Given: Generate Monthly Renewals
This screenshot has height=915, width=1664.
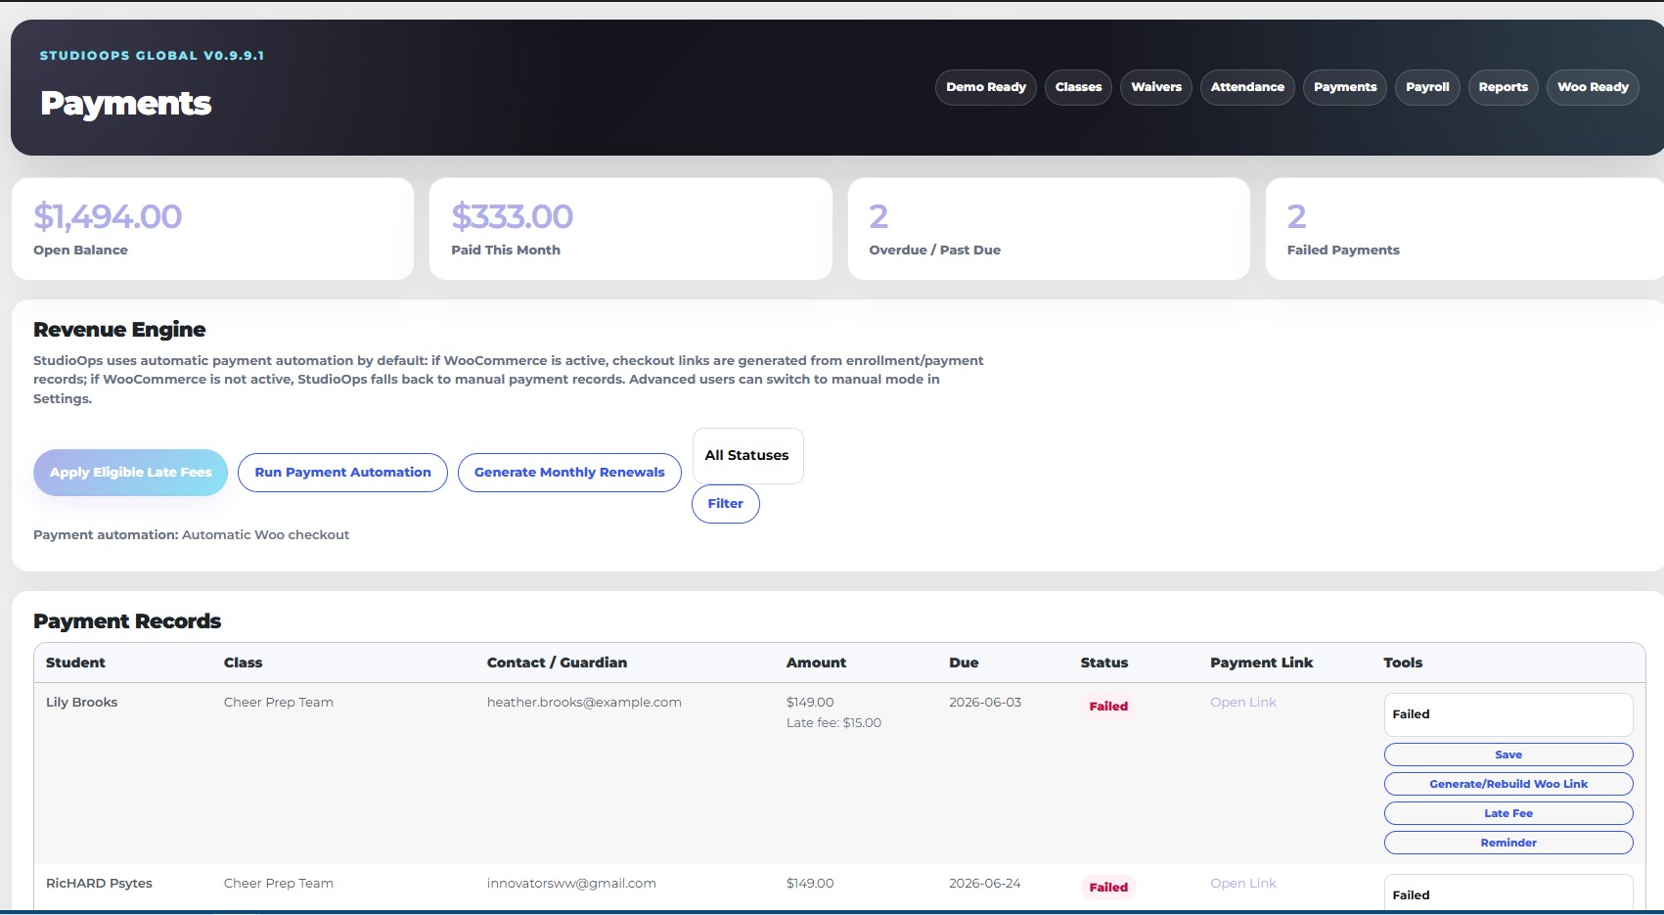Looking at the screenshot, I should [x=569, y=473].
